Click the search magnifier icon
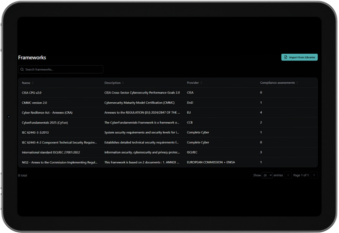This screenshot has height=233, width=339. point(22,69)
